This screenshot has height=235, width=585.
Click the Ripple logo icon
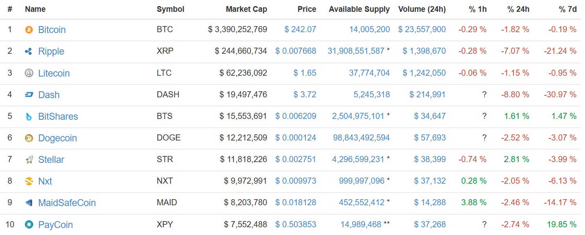(29, 51)
